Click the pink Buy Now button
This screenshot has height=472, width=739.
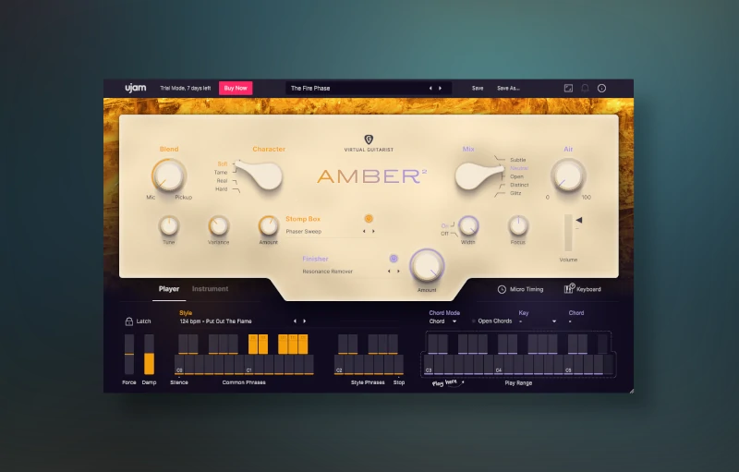coord(236,88)
